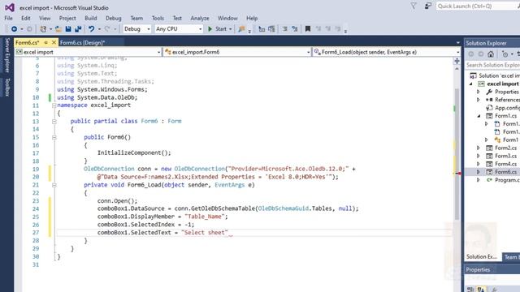Click the split editor handle above scrollbar

tap(457, 62)
